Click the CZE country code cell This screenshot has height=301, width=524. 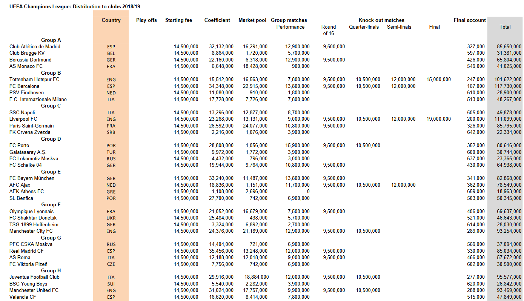coord(111,264)
